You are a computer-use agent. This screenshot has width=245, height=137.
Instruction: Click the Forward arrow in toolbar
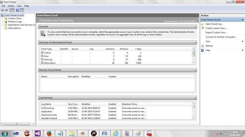pyautogui.click(x=6, y=10)
